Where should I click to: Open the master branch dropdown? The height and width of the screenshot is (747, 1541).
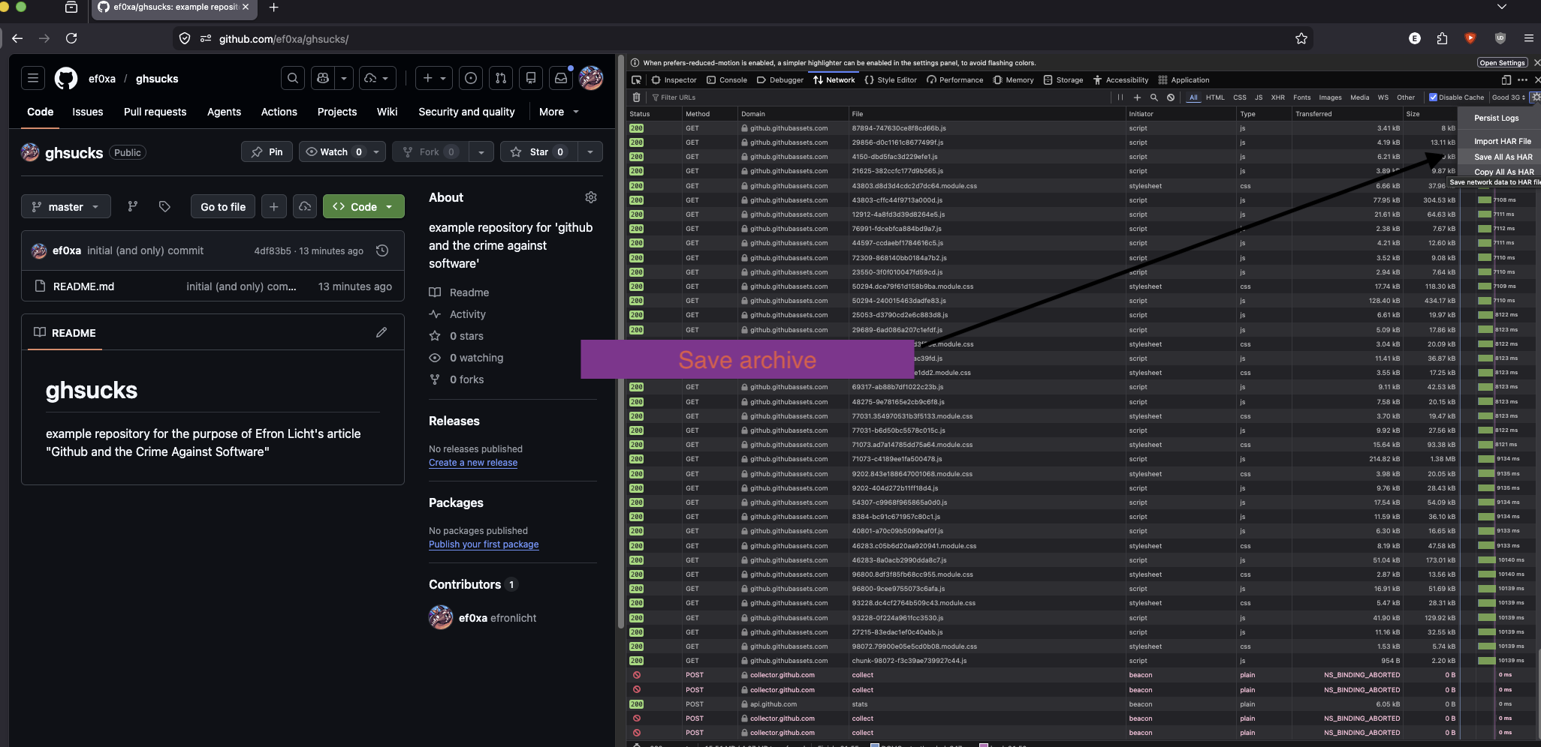tap(66, 206)
